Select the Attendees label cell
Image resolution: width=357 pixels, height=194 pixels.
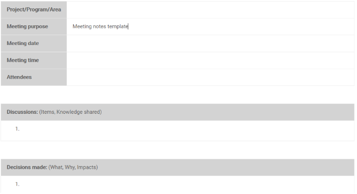(34, 77)
